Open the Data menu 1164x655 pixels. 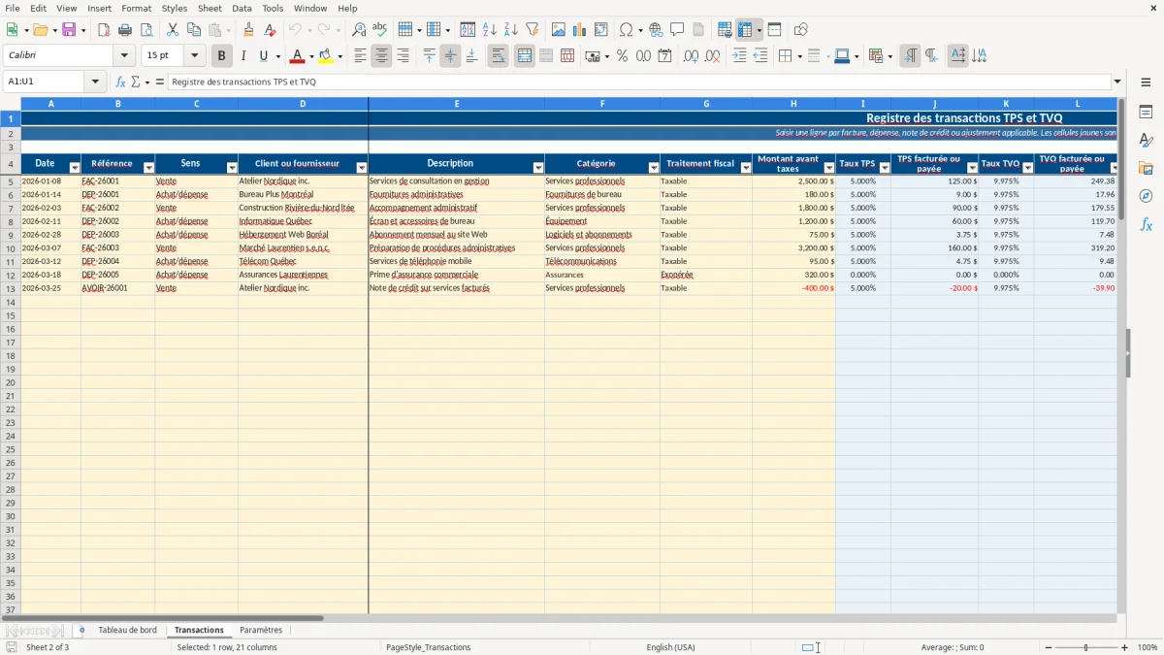pyautogui.click(x=242, y=8)
